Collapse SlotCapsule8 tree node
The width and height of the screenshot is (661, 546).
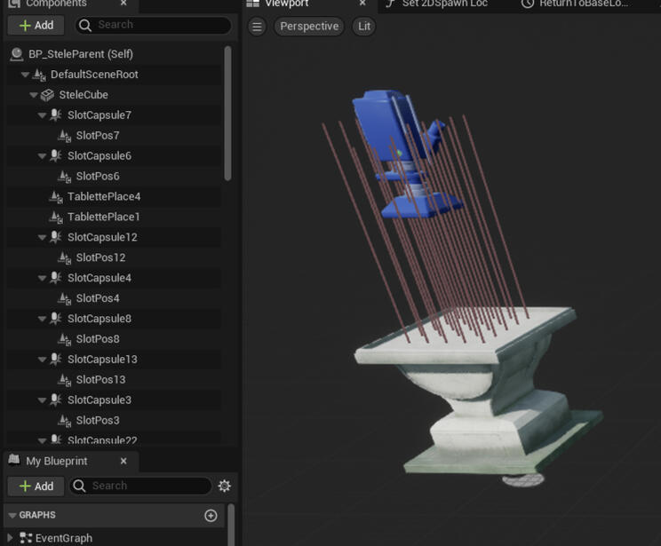tap(42, 319)
